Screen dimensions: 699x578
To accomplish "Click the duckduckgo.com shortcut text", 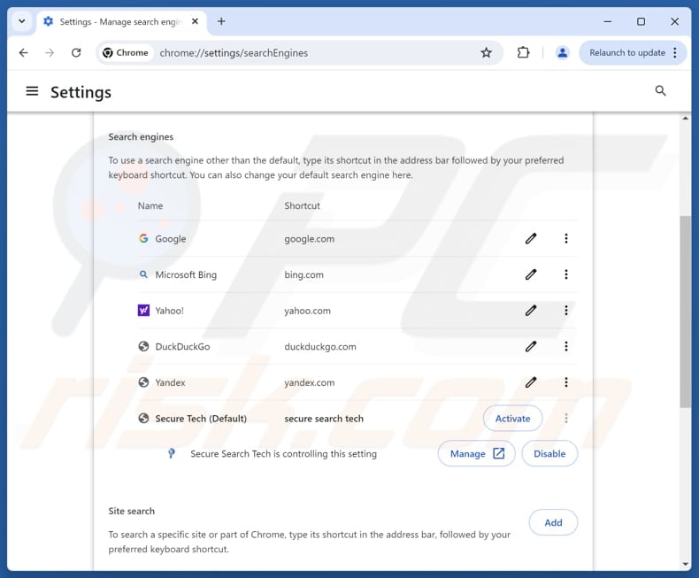I will point(320,346).
